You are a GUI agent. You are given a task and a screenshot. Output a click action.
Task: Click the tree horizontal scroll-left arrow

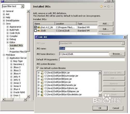click(3, 99)
